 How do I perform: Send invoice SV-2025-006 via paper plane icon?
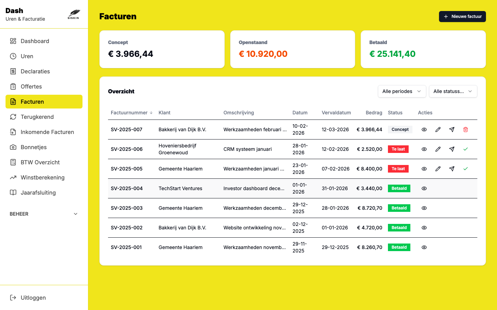(451, 149)
